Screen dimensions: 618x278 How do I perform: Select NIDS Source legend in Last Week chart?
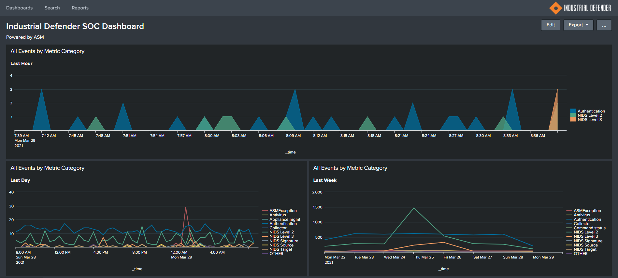click(582, 245)
